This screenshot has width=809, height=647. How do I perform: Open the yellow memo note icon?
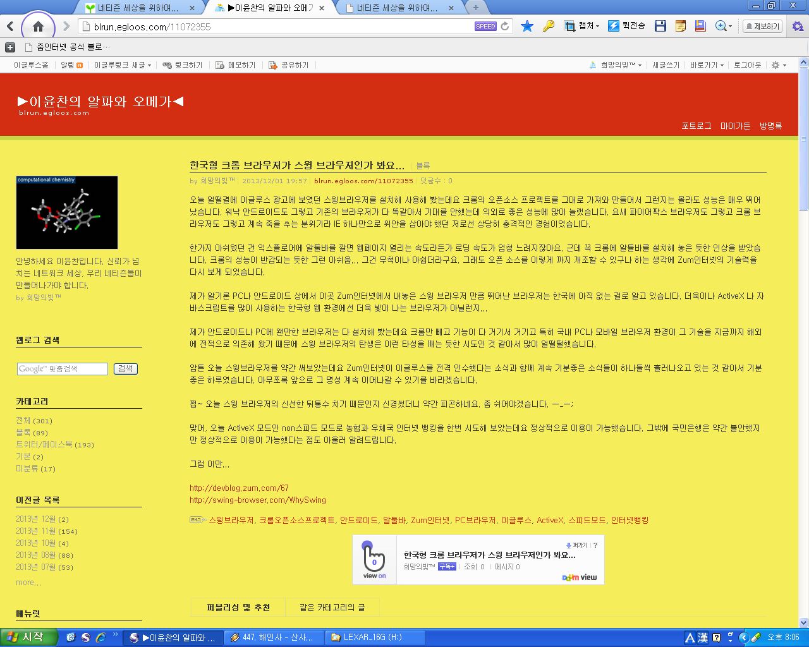tap(681, 27)
